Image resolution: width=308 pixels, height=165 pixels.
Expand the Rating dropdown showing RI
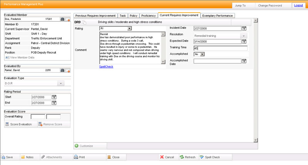click(129, 28)
